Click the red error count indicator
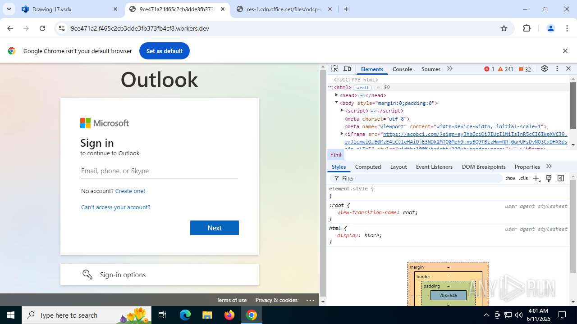Screen dimensions: 577x324 point(489,69)
